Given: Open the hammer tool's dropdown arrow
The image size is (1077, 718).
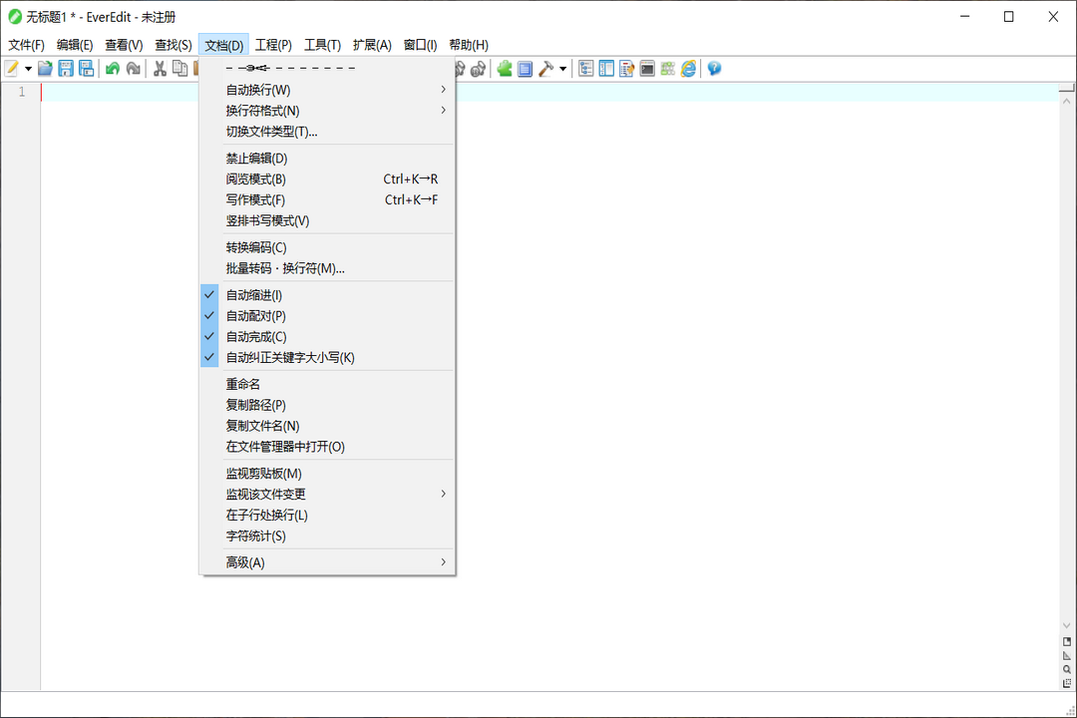Looking at the screenshot, I should click(x=562, y=68).
